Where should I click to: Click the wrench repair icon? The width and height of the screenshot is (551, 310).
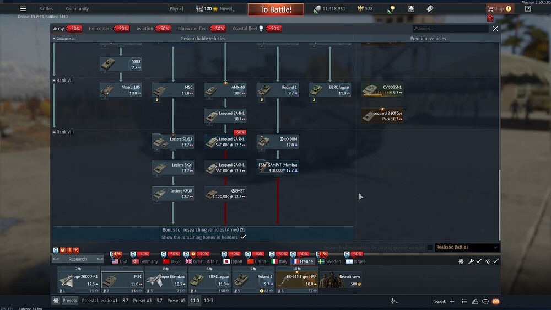click(x=471, y=261)
